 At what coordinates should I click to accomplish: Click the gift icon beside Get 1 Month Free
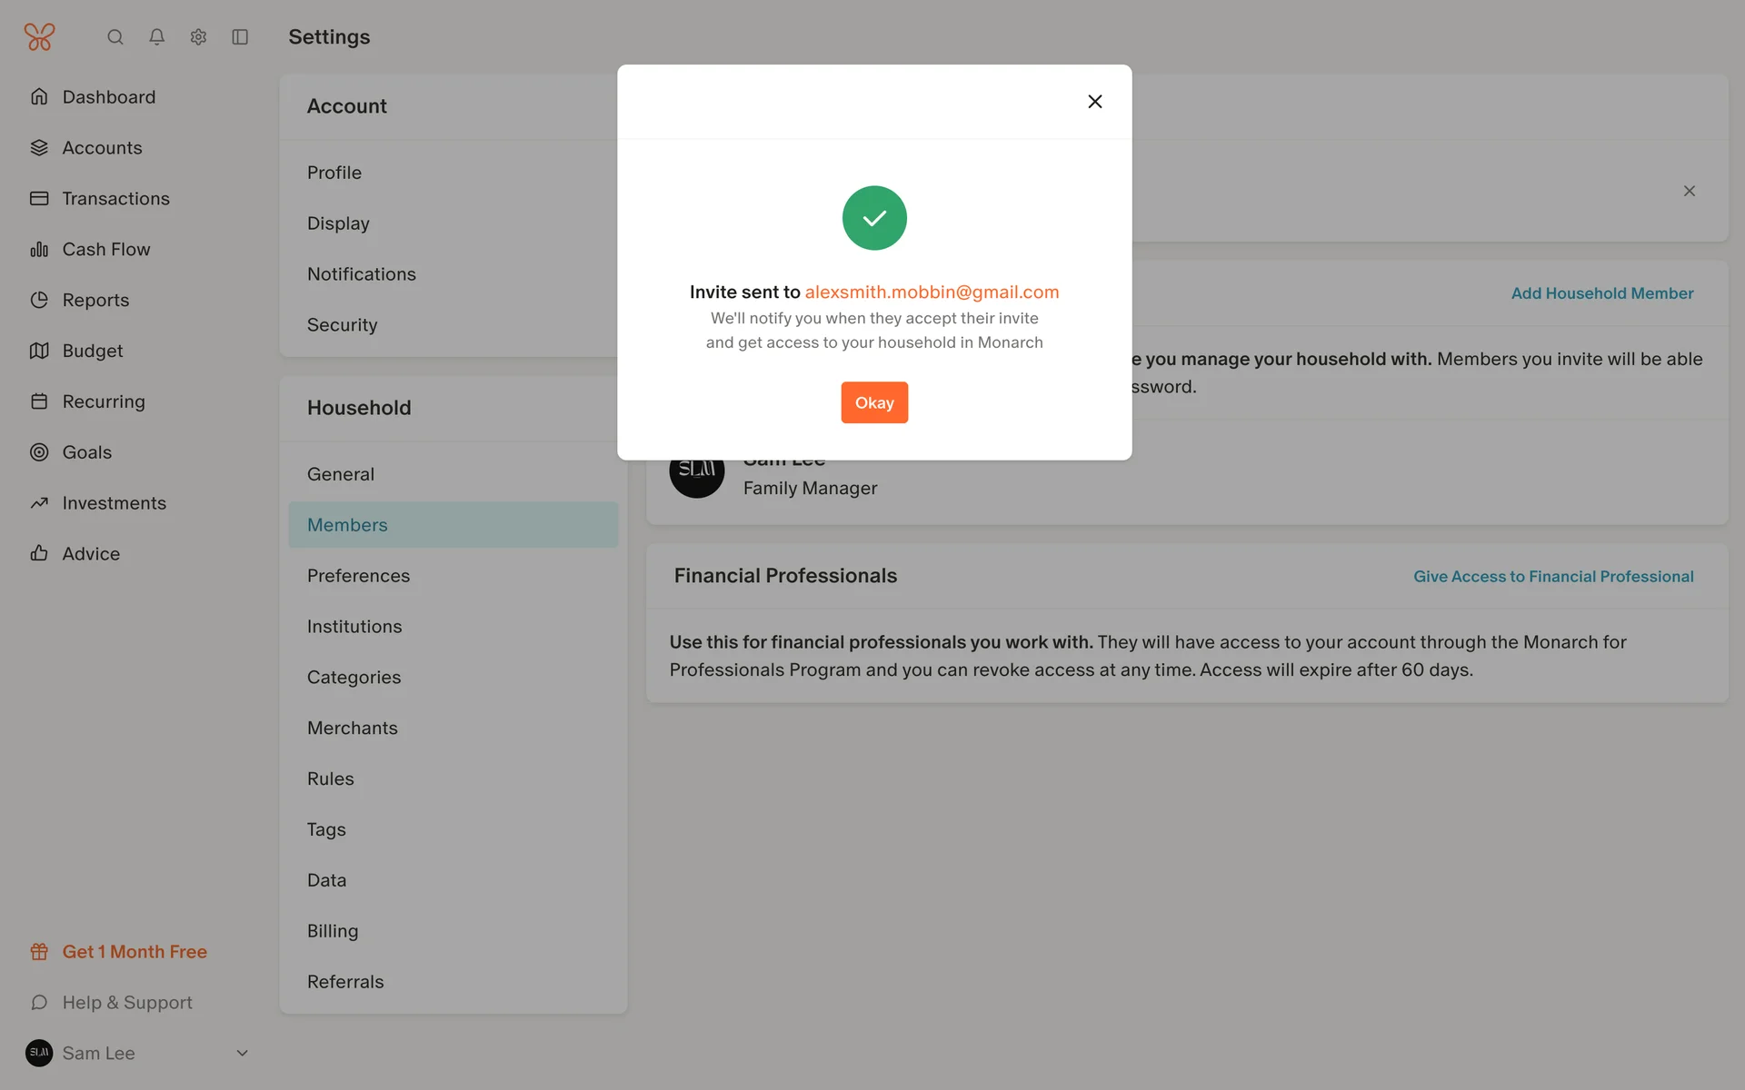(39, 952)
